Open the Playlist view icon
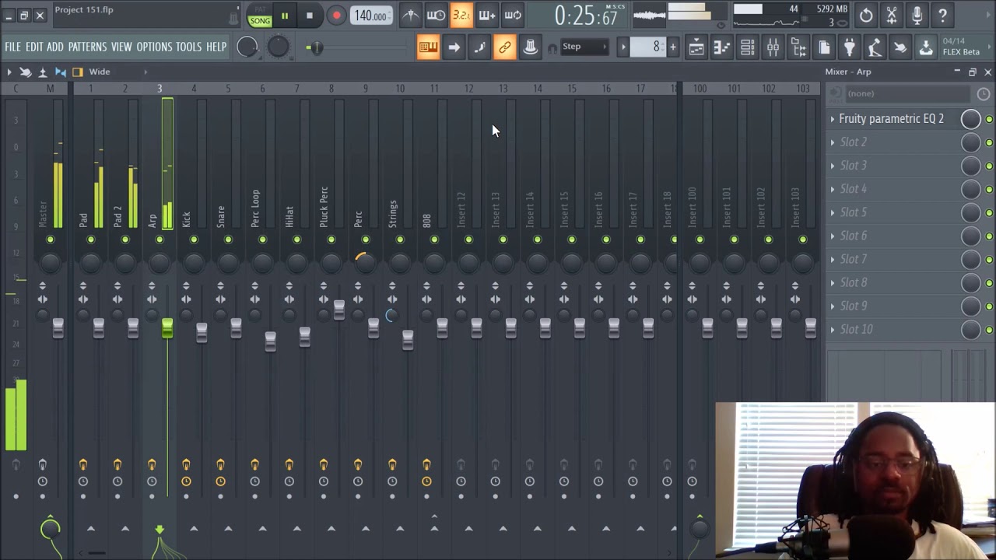Image resolution: width=996 pixels, height=560 pixels. (x=696, y=47)
